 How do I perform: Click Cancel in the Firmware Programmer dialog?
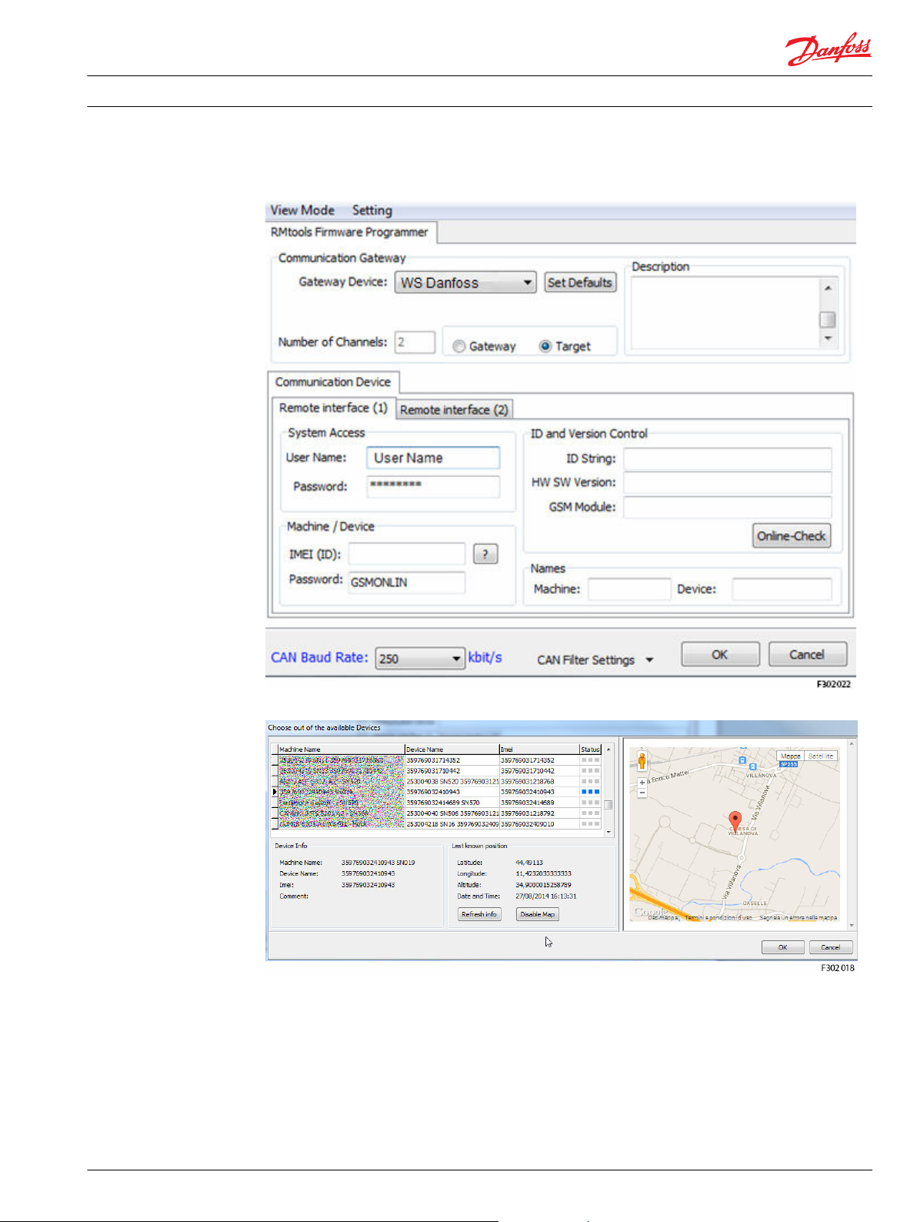[807, 655]
